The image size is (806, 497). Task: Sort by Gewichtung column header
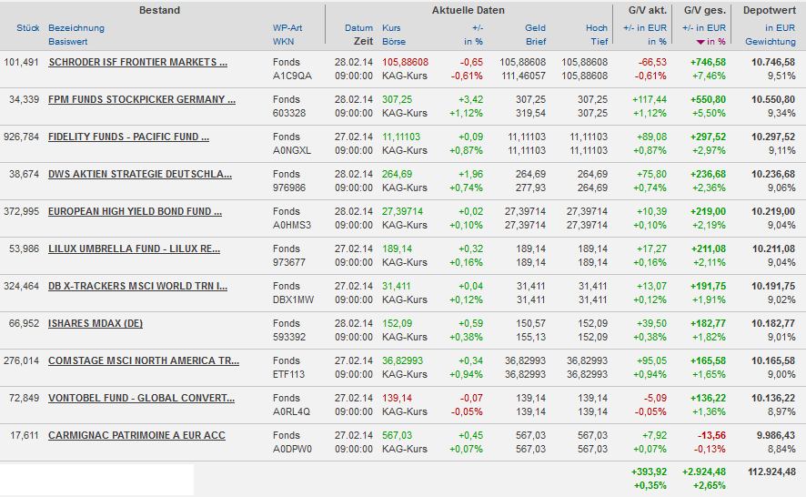(771, 42)
